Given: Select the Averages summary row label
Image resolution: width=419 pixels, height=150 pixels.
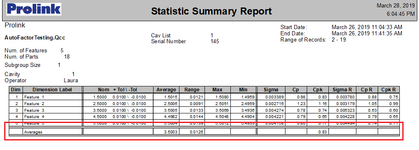Looking at the screenshot, I should [33, 132].
